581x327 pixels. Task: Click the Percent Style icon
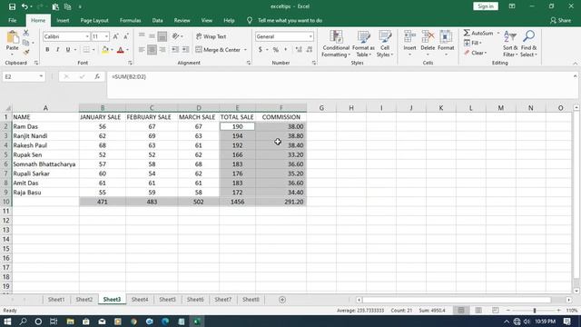[x=276, y=50]
